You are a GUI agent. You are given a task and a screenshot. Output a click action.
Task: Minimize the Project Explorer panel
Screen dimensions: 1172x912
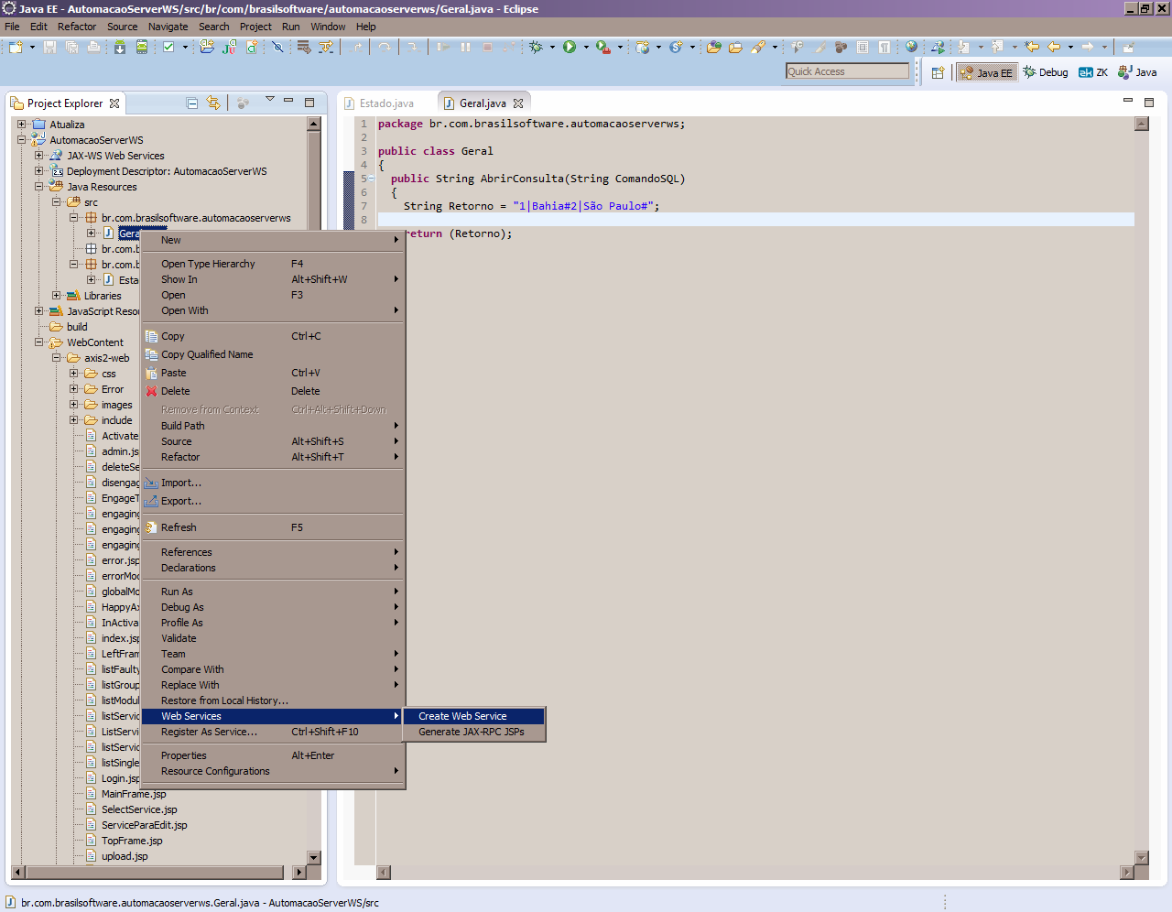tap(288, 101)
